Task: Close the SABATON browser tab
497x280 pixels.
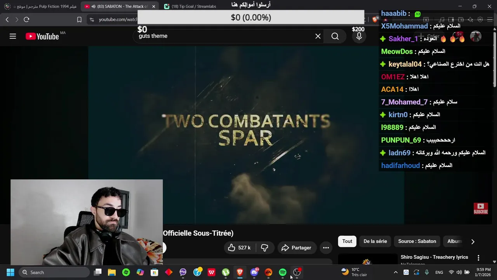Action: tap(154, 7)
